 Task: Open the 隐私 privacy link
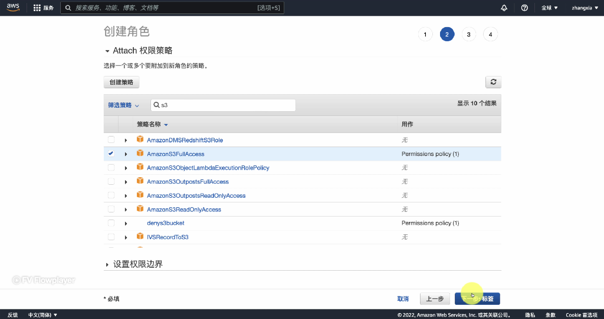point(530,315)
